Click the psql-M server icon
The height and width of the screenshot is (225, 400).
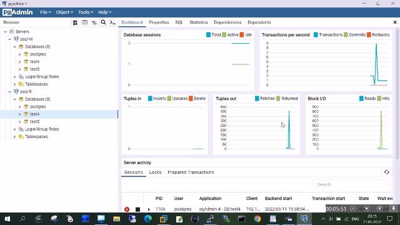pos(16,39)
